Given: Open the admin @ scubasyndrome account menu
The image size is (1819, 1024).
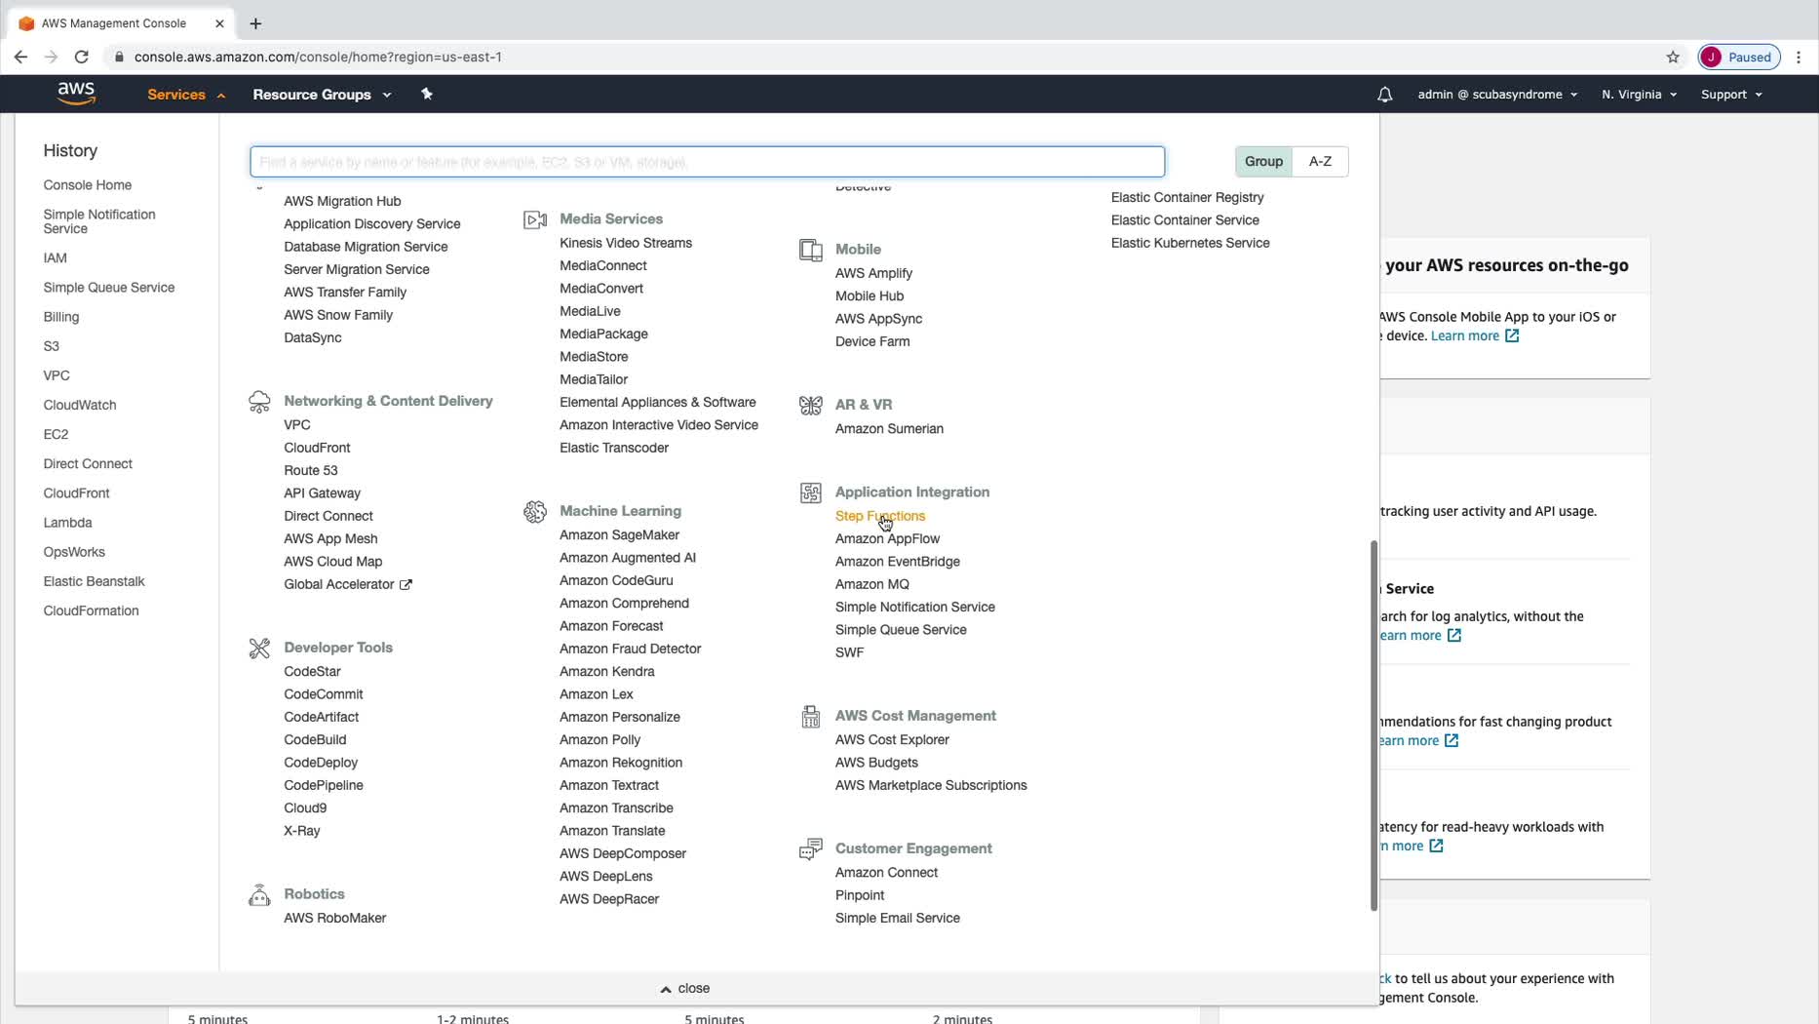Looking at the screenshot, I should pos(1497,95).
